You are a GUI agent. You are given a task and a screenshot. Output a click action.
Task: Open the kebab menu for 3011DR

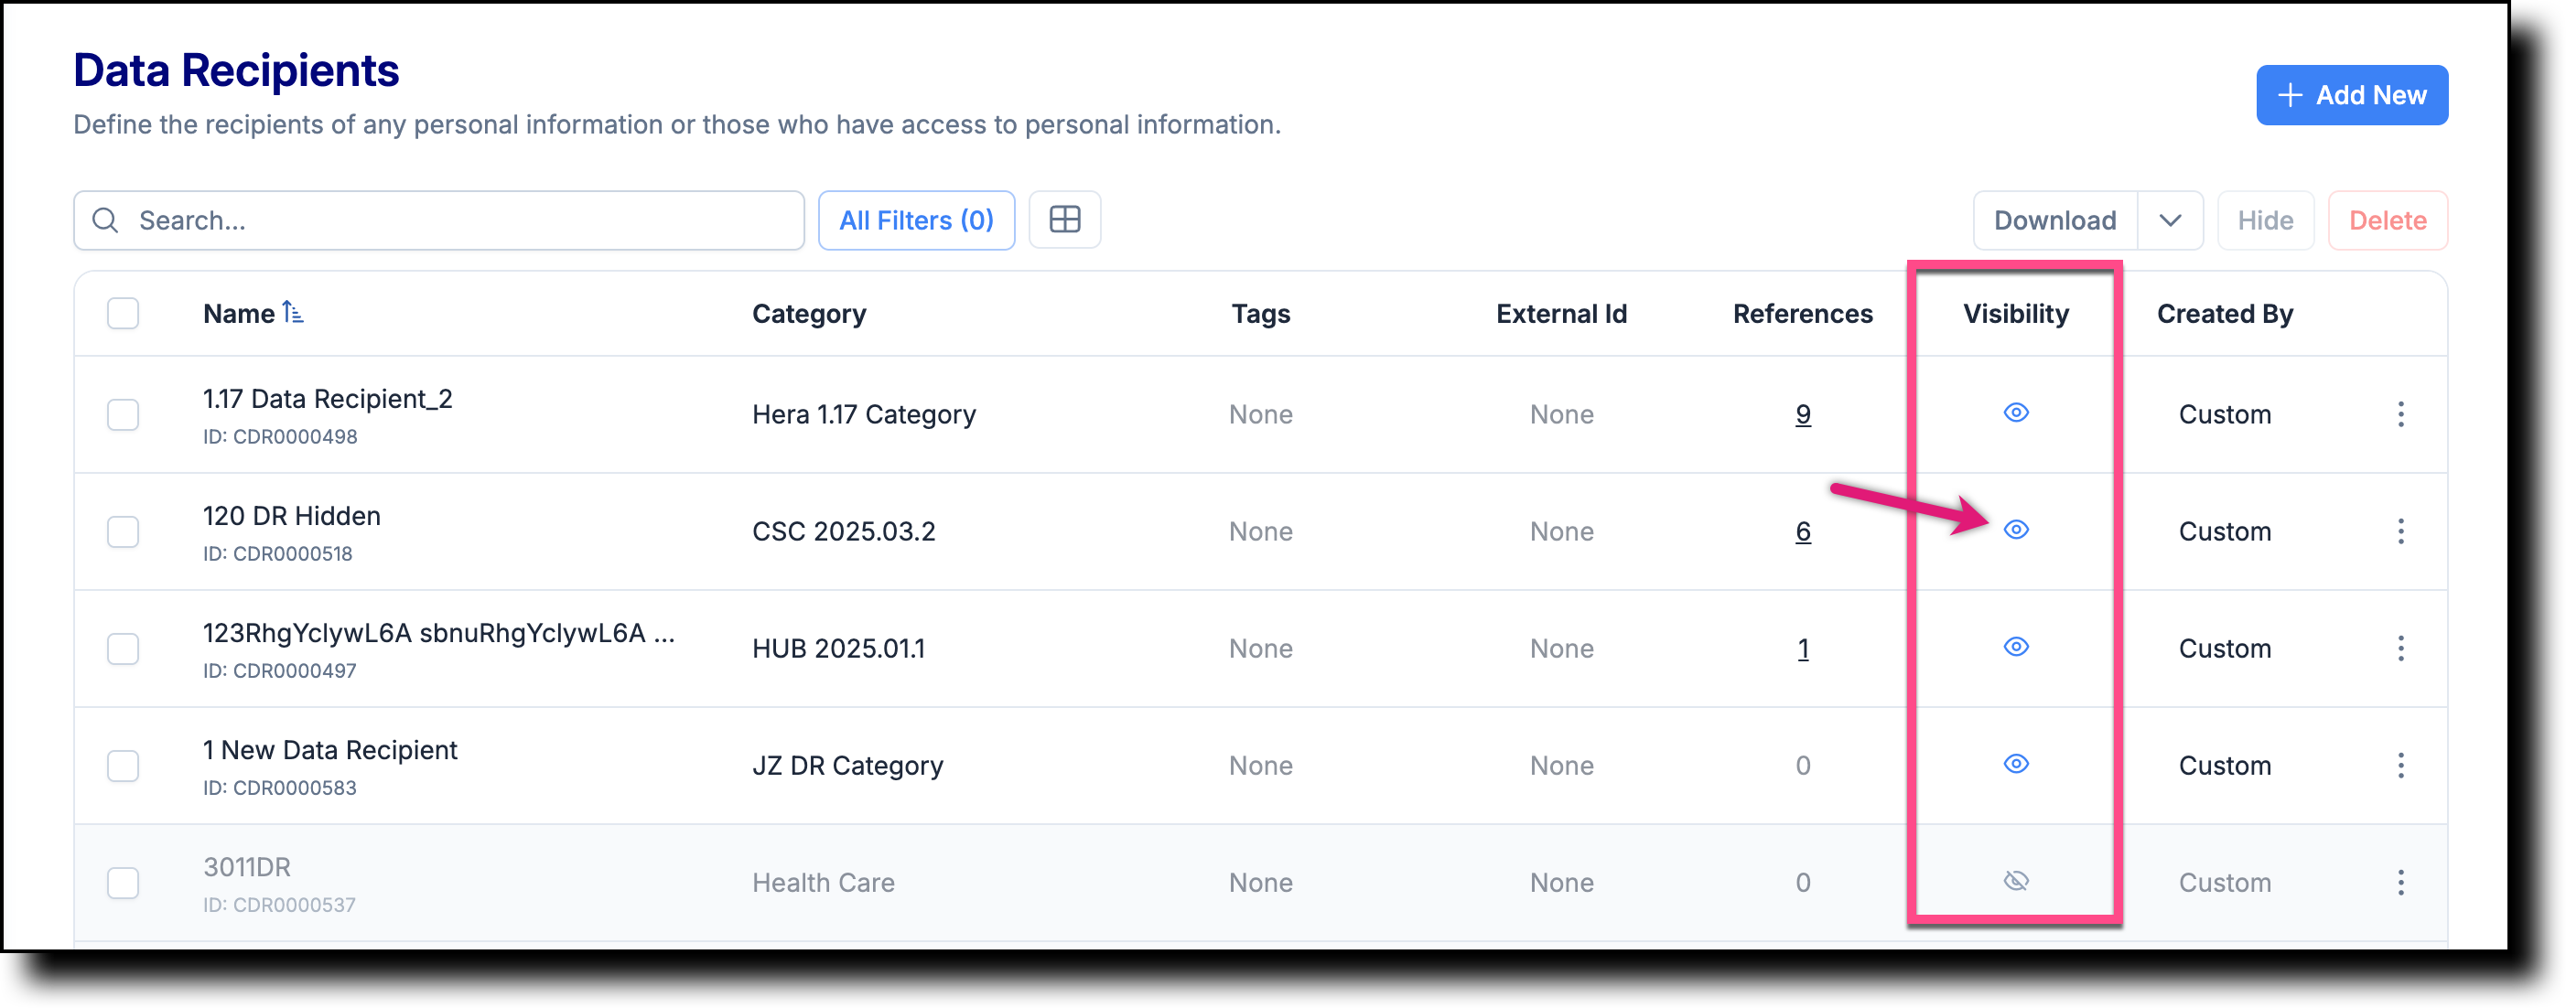pos(2399,883)
